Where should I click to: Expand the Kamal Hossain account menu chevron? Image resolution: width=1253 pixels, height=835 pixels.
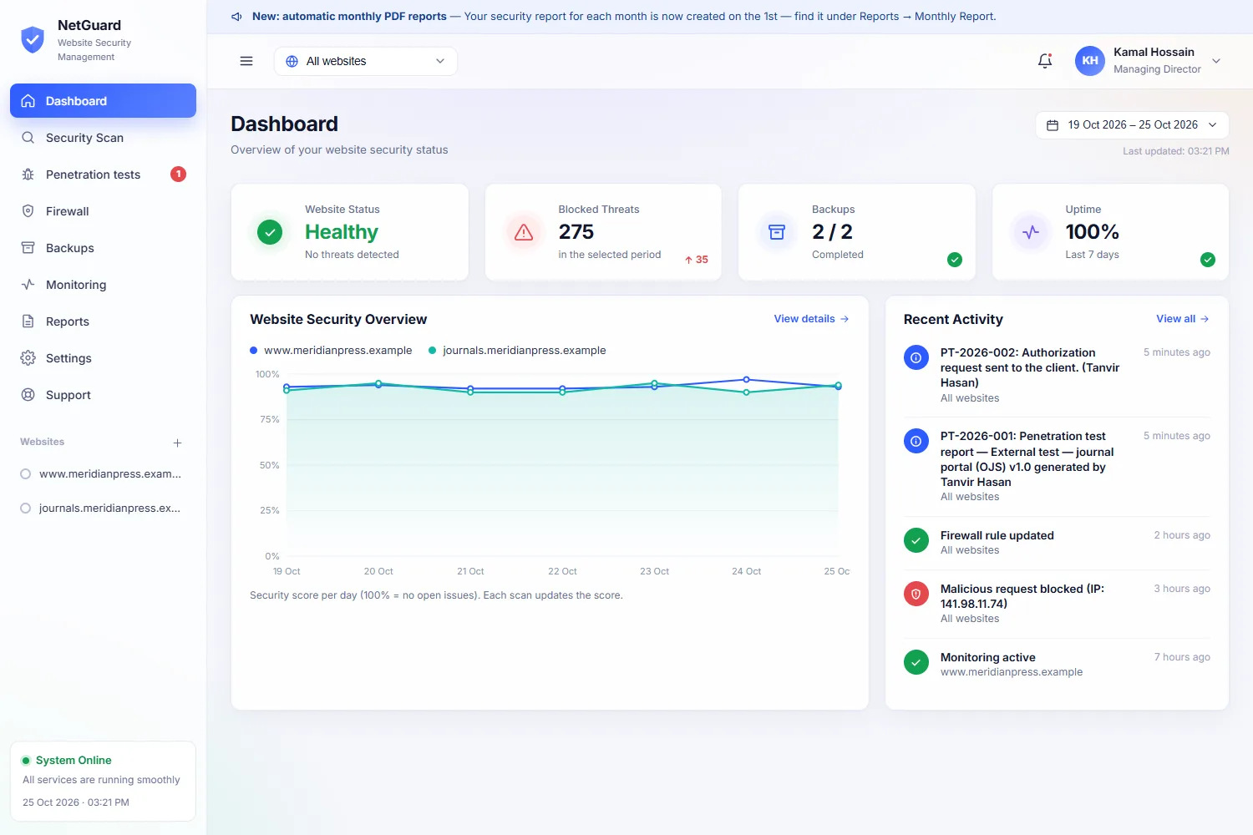click(x=1216, y=61)
